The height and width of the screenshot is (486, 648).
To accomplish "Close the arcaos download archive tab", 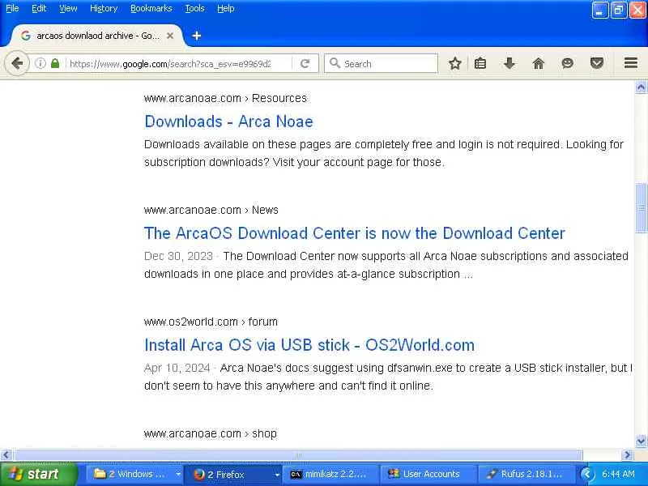I will [170, 36].
